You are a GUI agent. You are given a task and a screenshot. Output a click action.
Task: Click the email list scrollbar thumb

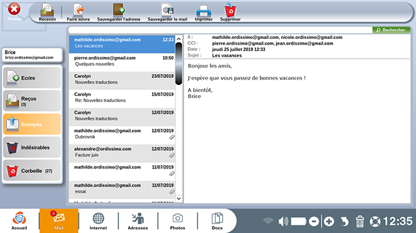(x=179, y=64)
